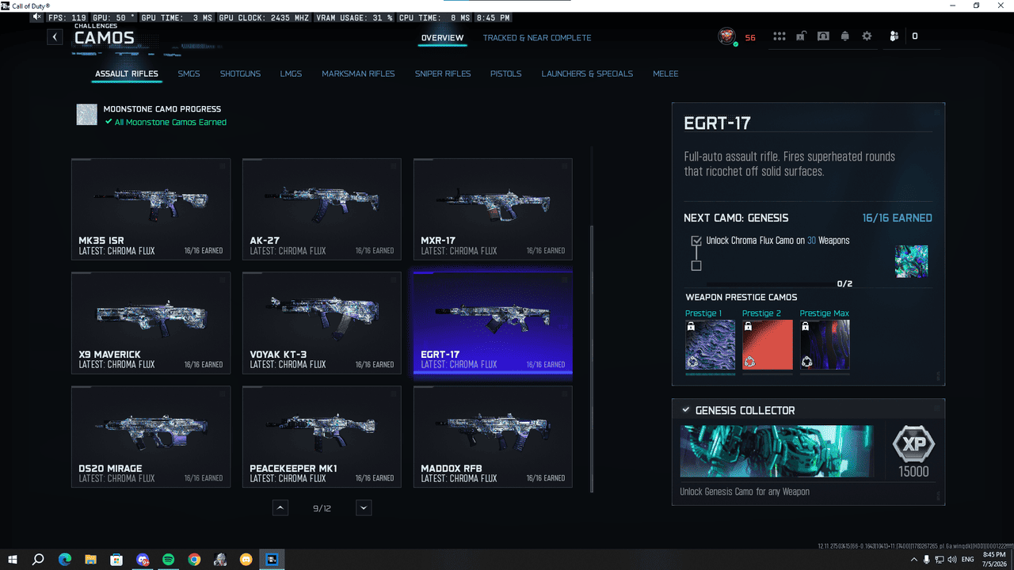Open File Explorer from taskbar

point(90,560)
